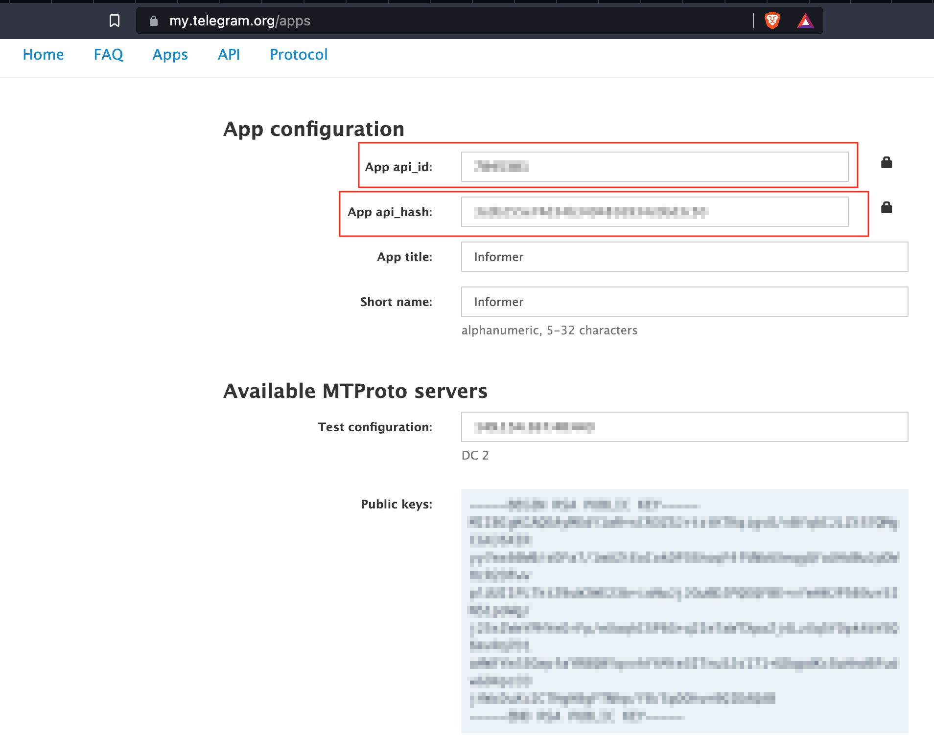Click the 'App api_hash:' label
The image size is (934, 749).
[390, 212]
